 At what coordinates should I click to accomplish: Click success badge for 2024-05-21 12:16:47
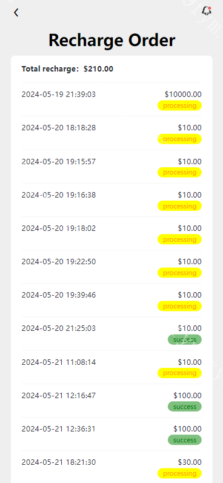[184, 407]
